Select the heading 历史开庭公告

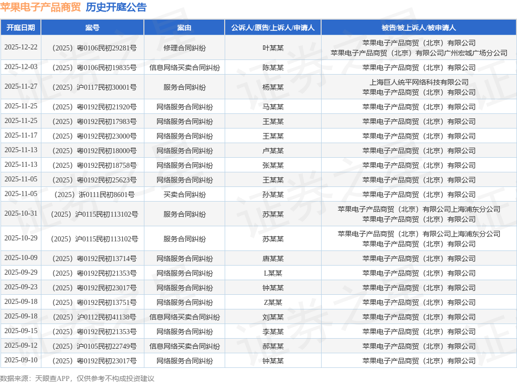pos(116,7)
